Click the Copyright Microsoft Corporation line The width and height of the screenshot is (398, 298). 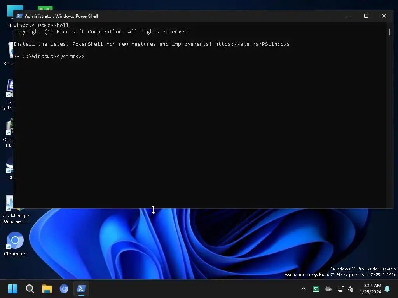[101, 32]
